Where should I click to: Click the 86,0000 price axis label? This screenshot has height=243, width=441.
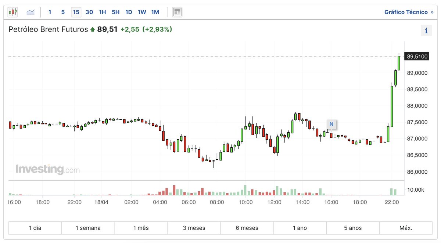[417, 172]
